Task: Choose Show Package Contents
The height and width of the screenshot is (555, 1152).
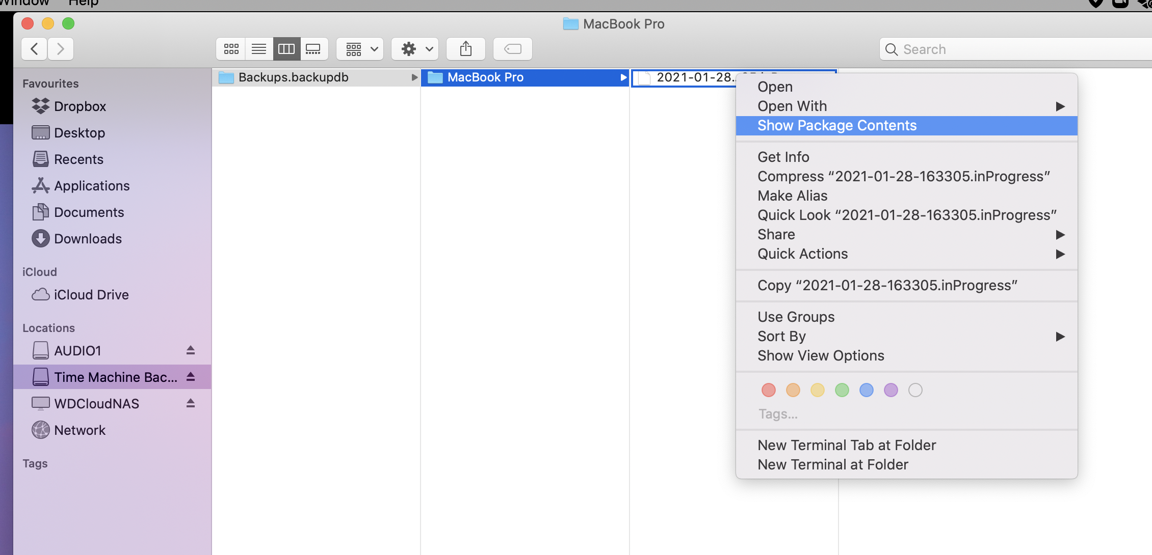Action: [x=837, y=125]
